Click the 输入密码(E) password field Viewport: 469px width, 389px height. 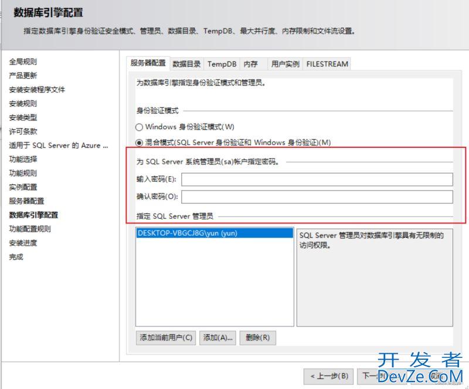point(317,180)
